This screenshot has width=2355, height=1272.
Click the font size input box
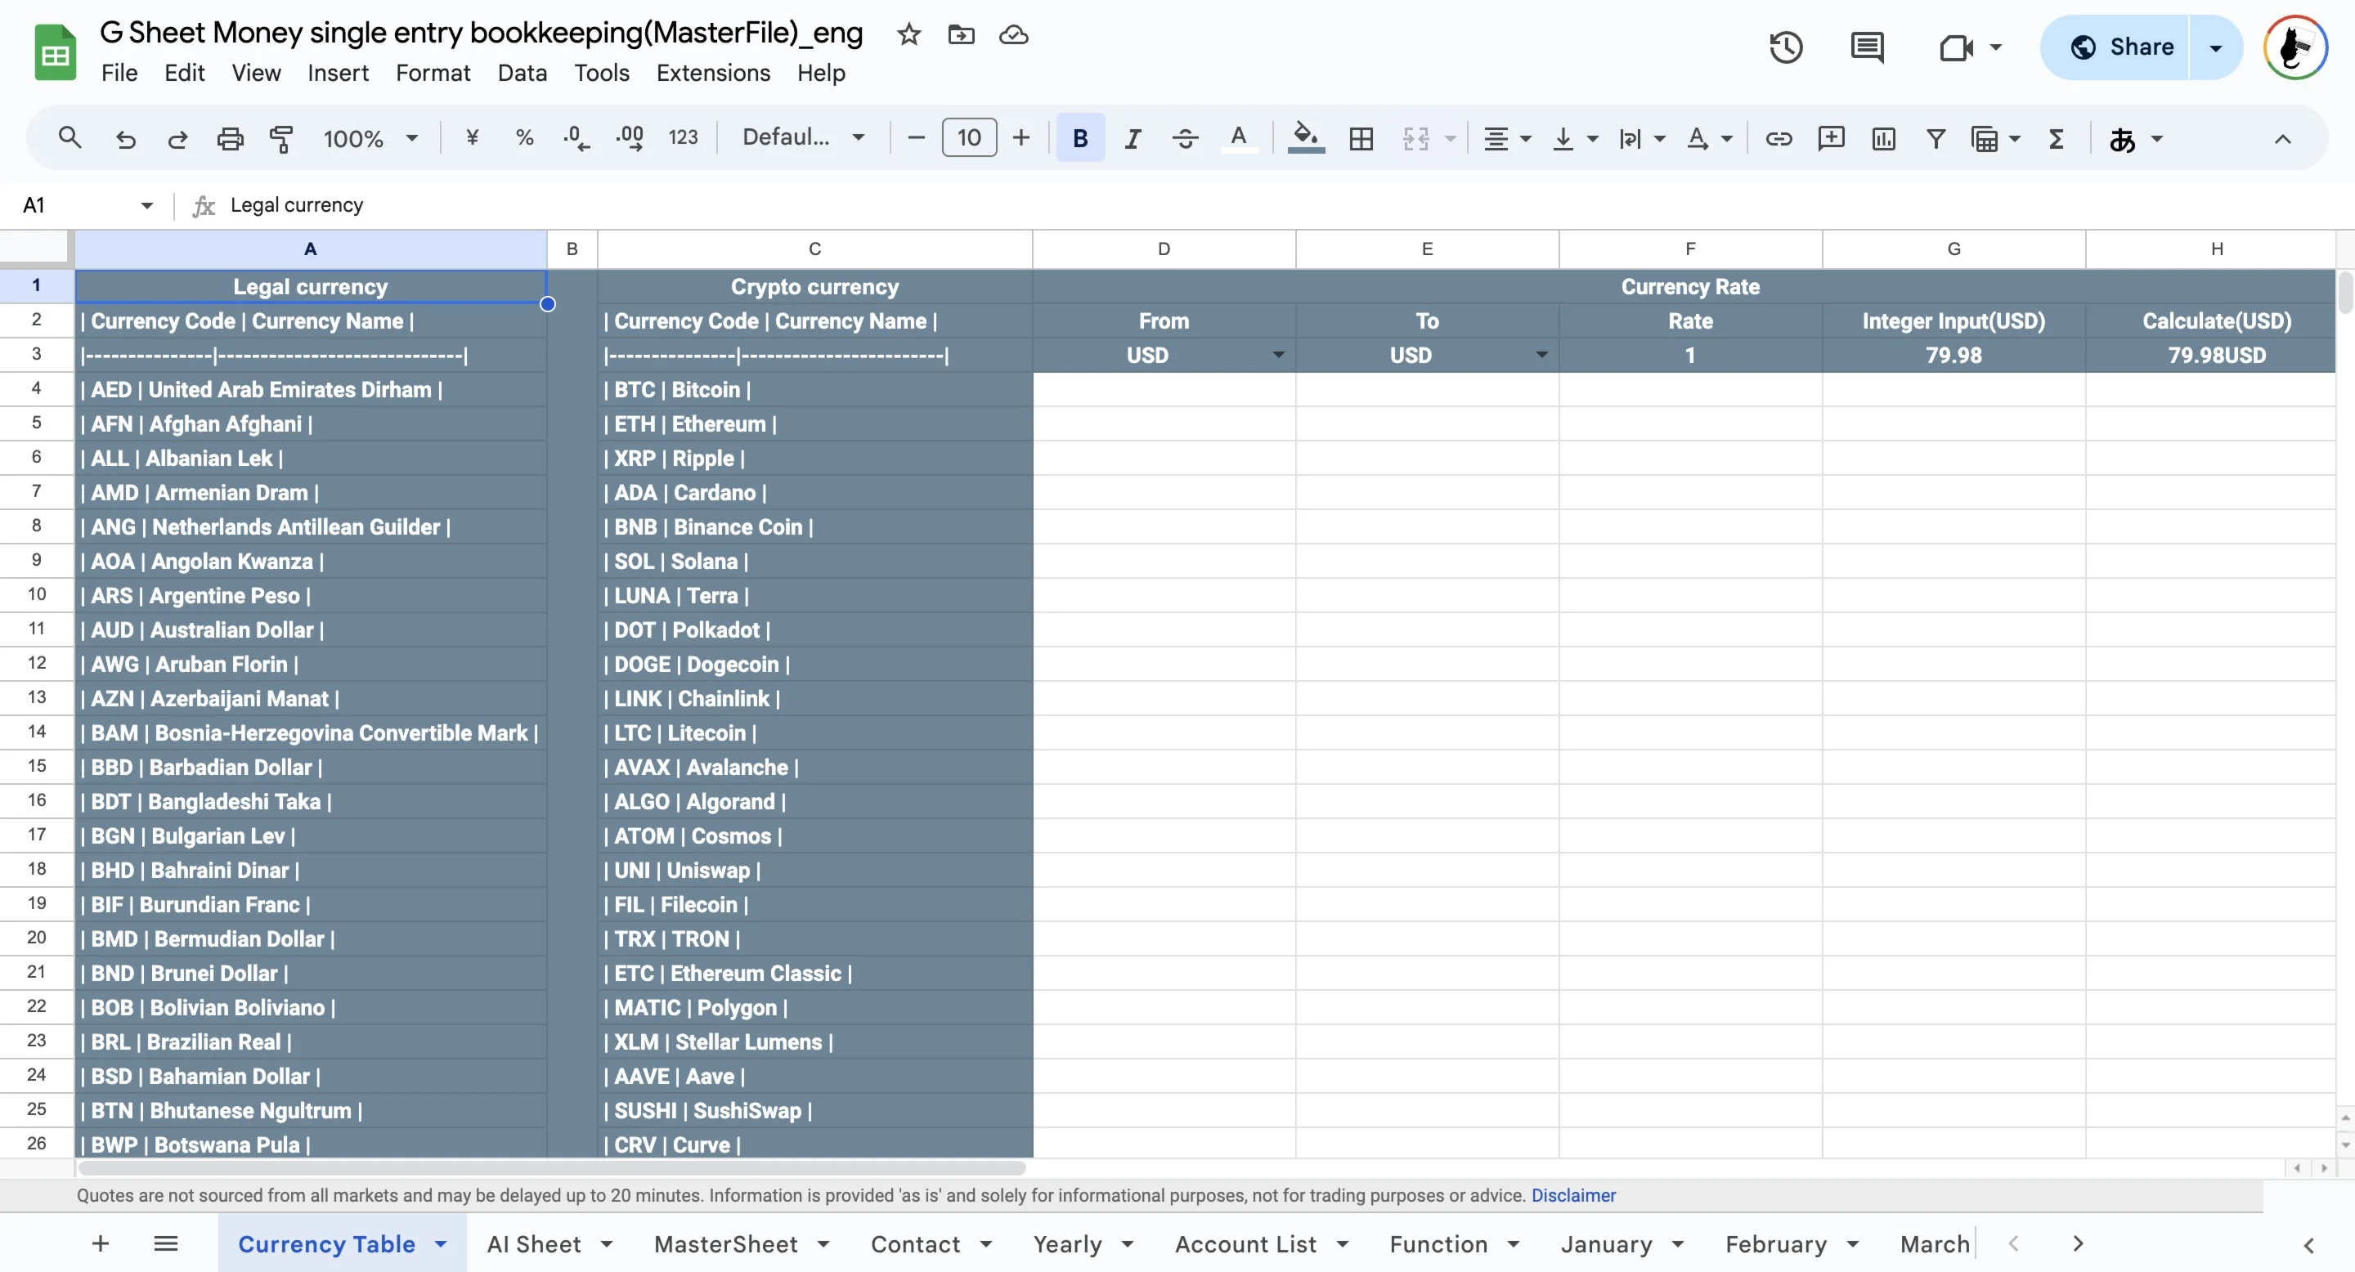(x=968, y=139)
